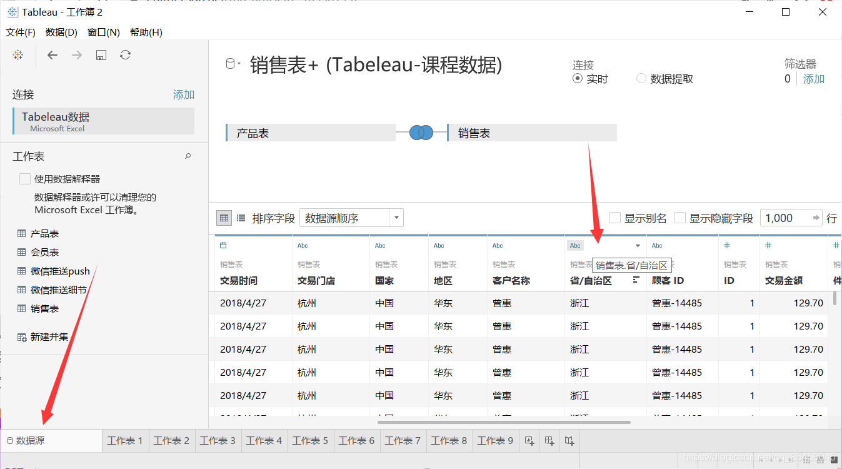Click the Abc type icon above 省/自治区
This screenshot has height=469, width=842.
pos(575,246)
